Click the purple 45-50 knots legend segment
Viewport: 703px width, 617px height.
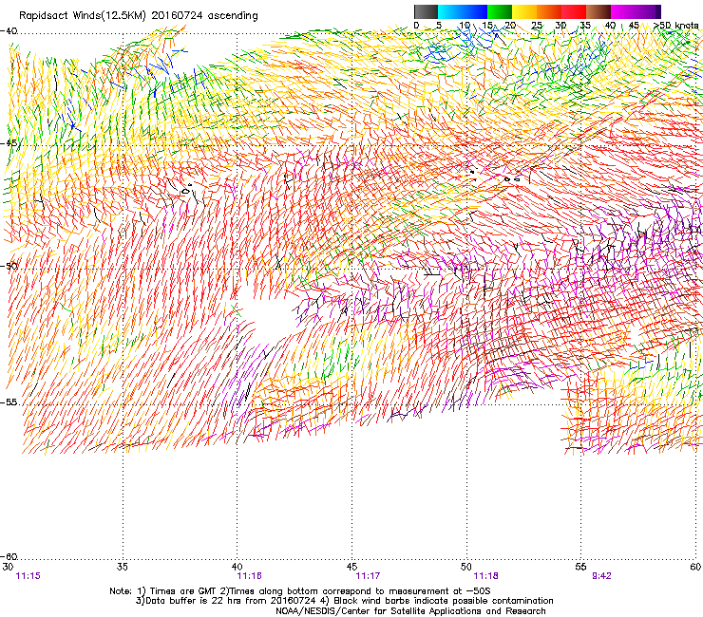coord(646,11)
